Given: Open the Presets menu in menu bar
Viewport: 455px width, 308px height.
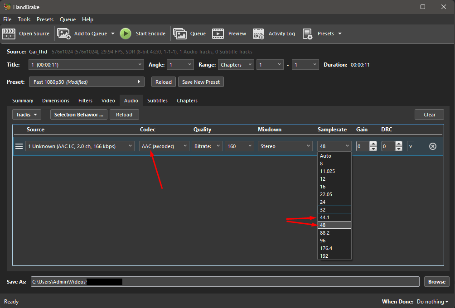Looking at the screenshot, I should tap(45, 19).
